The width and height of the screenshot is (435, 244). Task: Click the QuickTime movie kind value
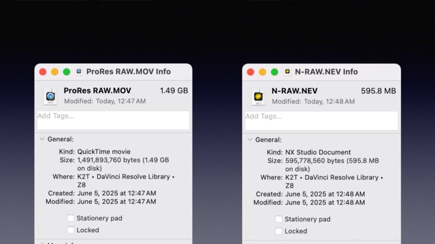click(104, 151)
